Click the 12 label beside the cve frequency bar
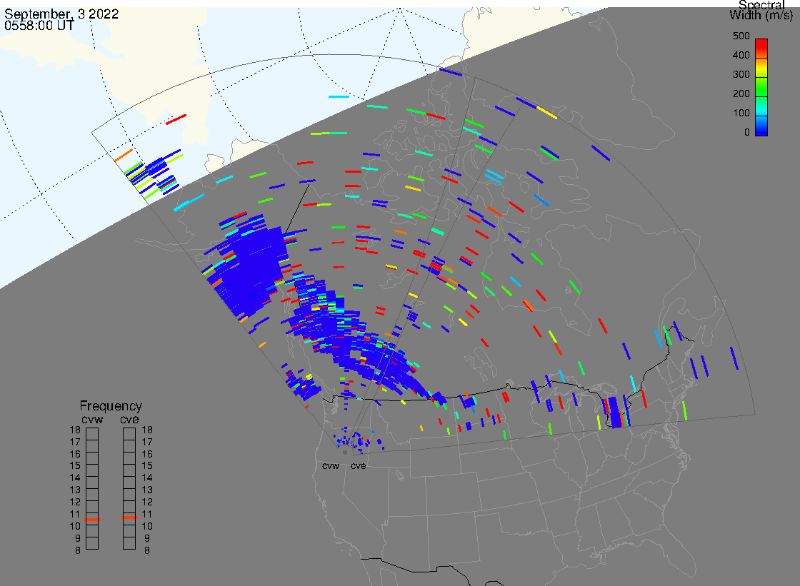Viewport: 800px width, 586px height. coord(147,502)
